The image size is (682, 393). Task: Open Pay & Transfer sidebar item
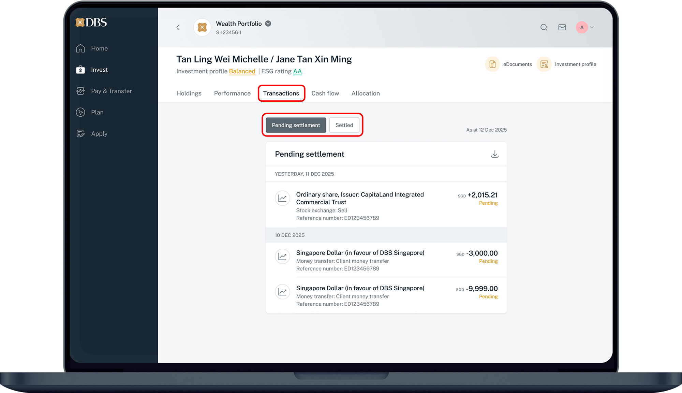111,91
